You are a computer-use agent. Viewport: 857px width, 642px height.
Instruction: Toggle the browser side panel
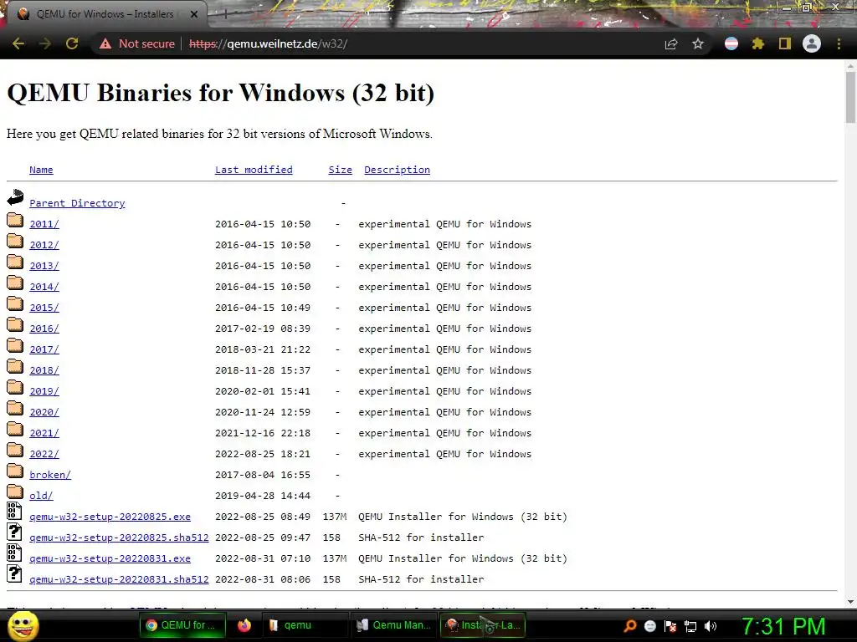[784, 43]
